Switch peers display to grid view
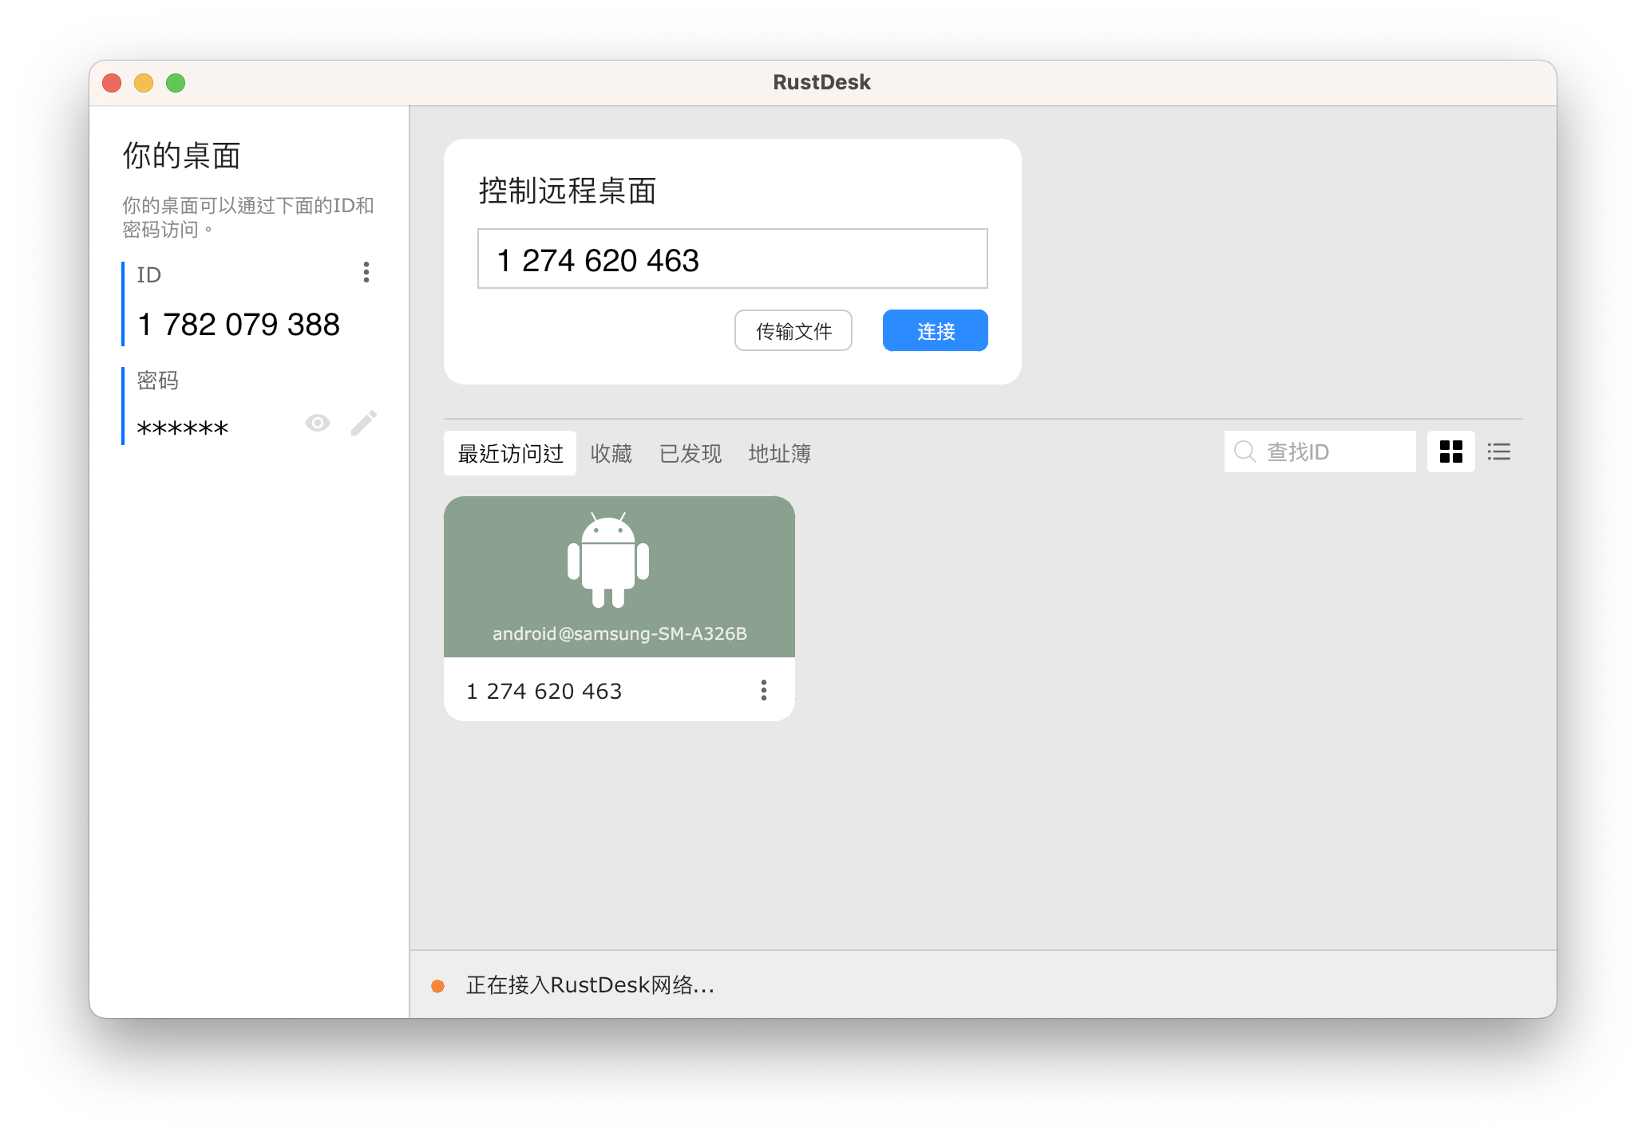This screenshot has height=1136, width=1646. [x=1450, y=452]
